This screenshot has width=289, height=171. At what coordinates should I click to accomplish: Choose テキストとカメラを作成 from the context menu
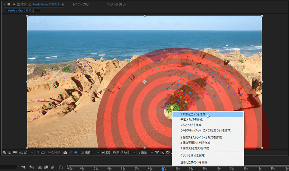[208, 114]
